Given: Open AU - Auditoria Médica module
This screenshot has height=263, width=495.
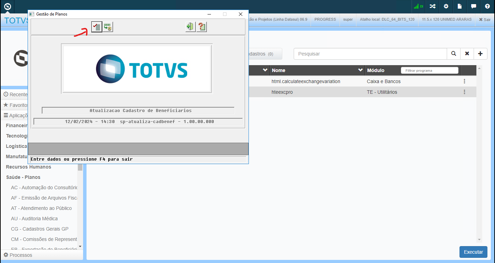Looking at the screenshot, I should (34, 219).
